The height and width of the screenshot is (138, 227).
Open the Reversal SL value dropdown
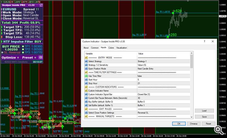[x=163, y=113]
